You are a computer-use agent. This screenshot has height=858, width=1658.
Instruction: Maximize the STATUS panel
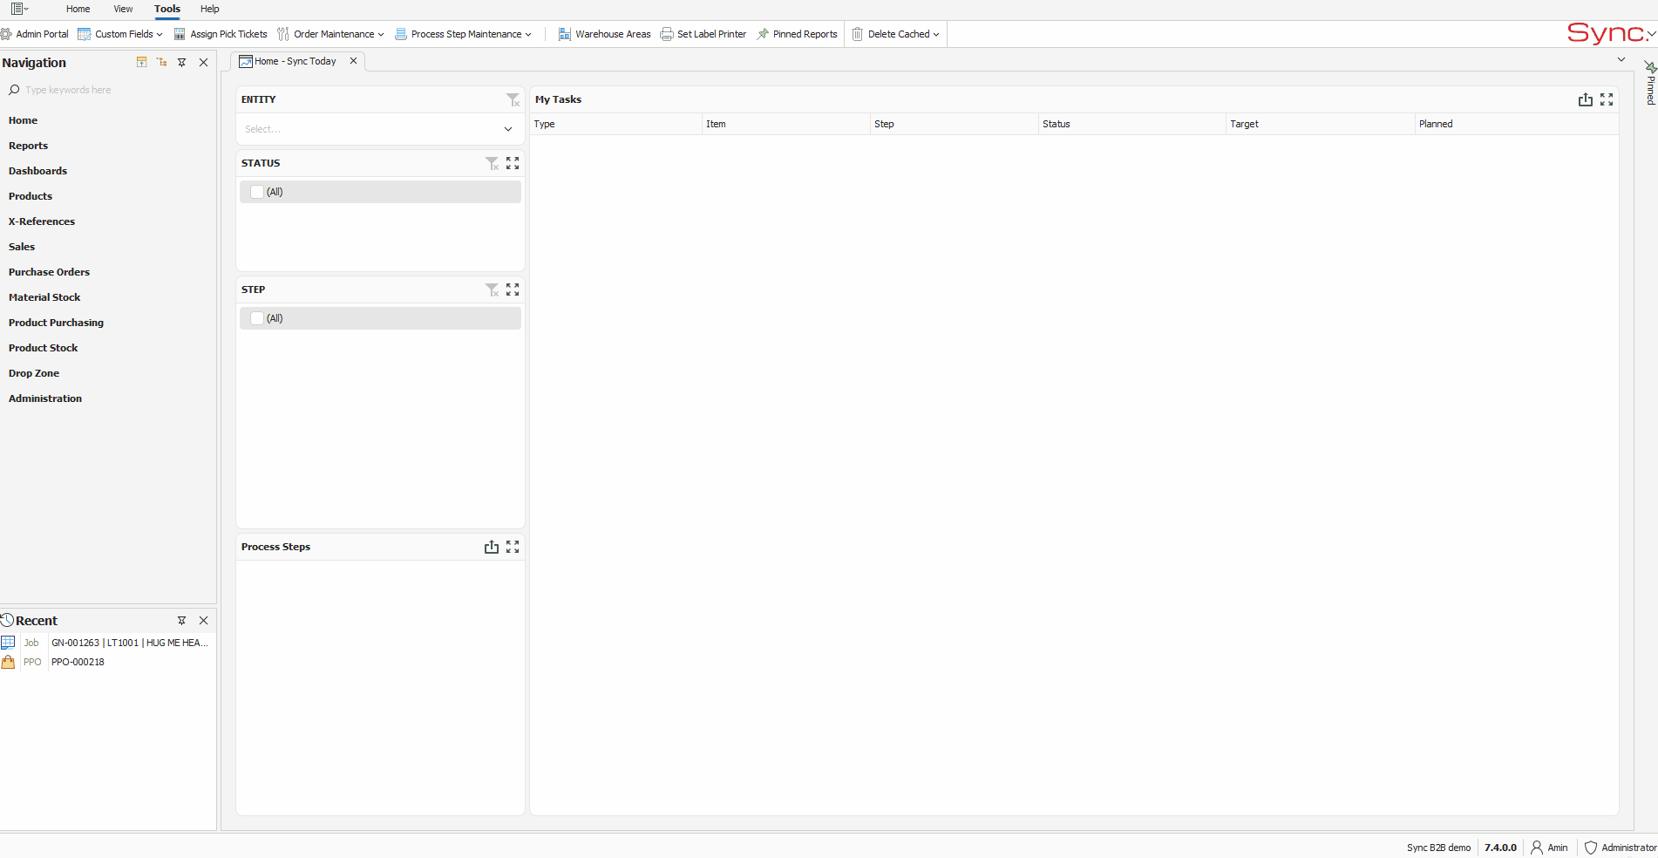tap(513, 163)
